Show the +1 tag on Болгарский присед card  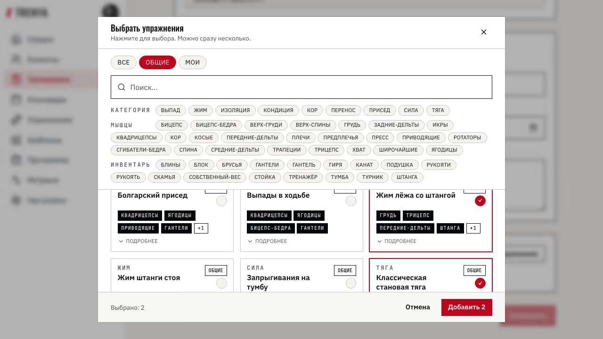[x=201, y=228]
